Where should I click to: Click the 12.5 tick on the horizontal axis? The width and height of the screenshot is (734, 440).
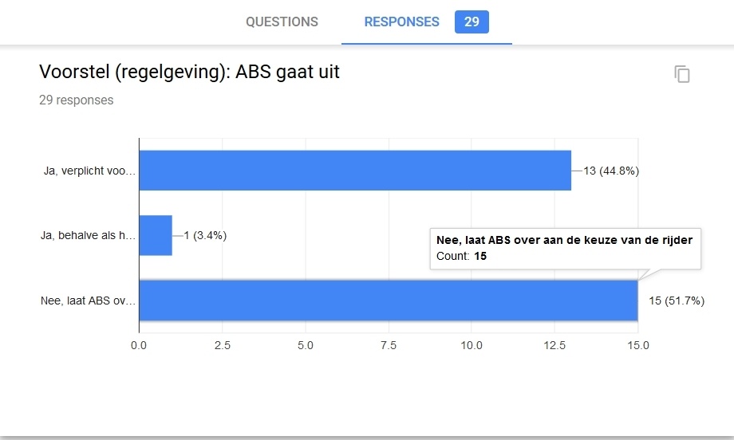point(554,345)
